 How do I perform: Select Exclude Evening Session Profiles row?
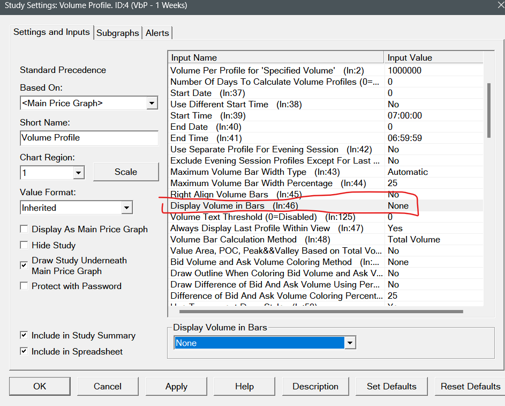tap(326, 161)
